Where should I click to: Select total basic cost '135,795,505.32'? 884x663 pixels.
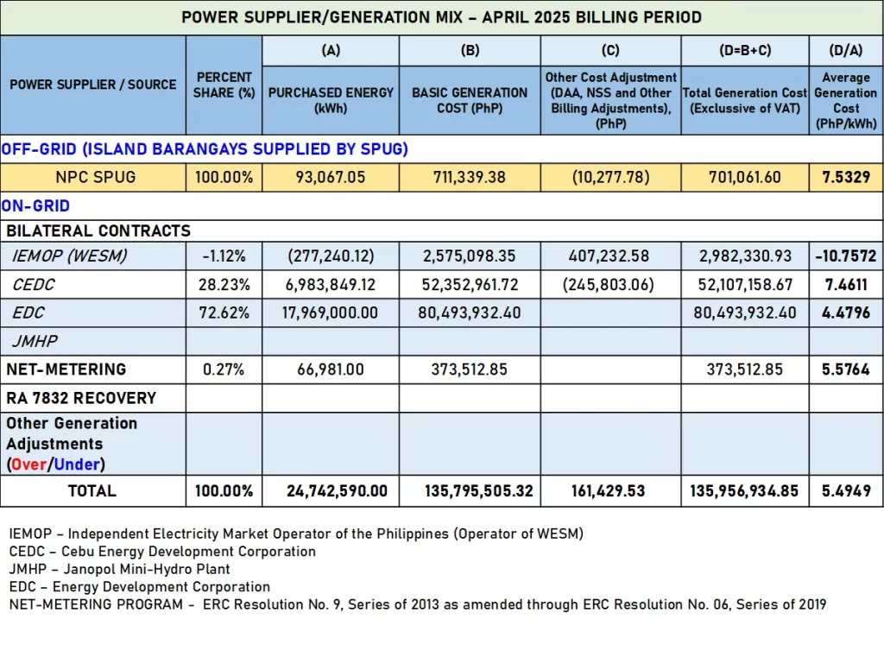(x=478, y=491)
